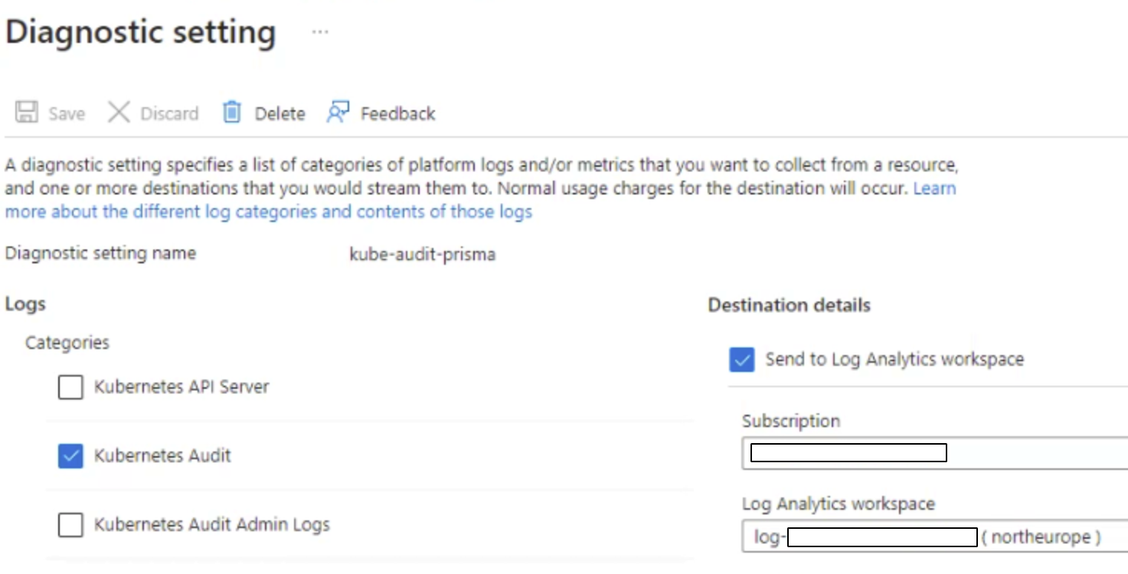1128x574 pixels.
Task: Click the Discard label in the command bar
Action: (x=169, y=114)
